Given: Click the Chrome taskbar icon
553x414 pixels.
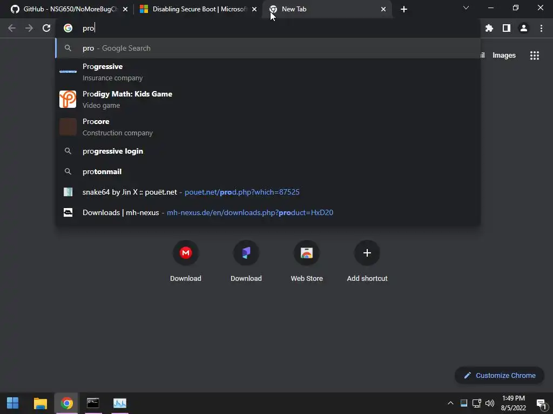Looking at the screenshot, I should (66, 403).
